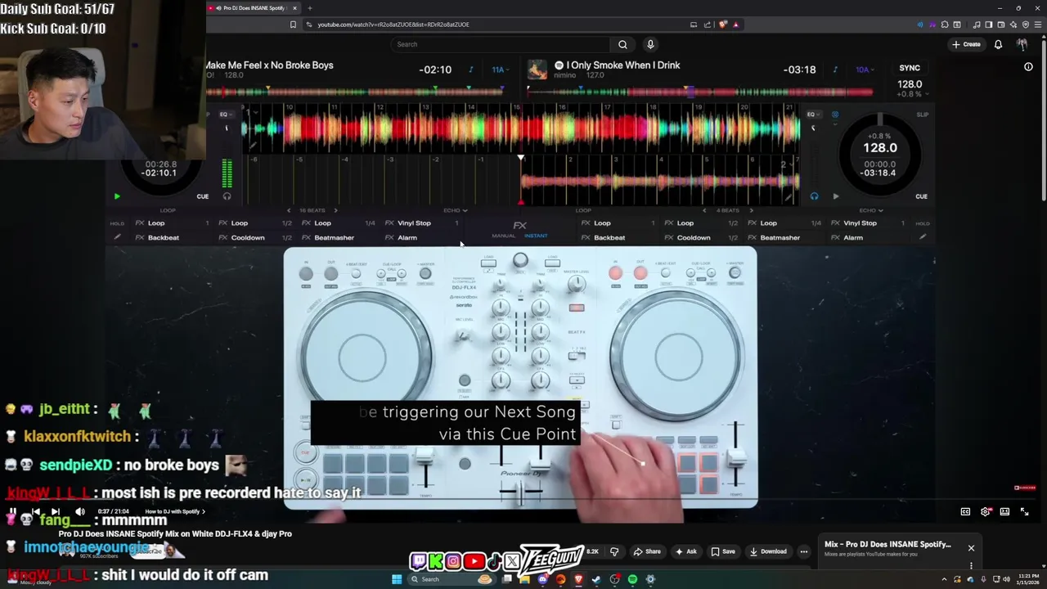Click the right deck pencil edit icon
Viewport: 1047px width, 589px height.
click(x=923, y=237)
